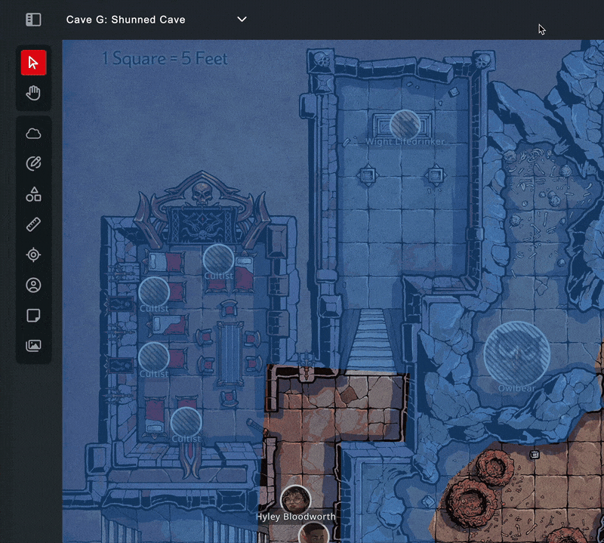Select the Wight Lifedrinker token
The height and width of the screenshot is (543, 604).
[405, 125]
